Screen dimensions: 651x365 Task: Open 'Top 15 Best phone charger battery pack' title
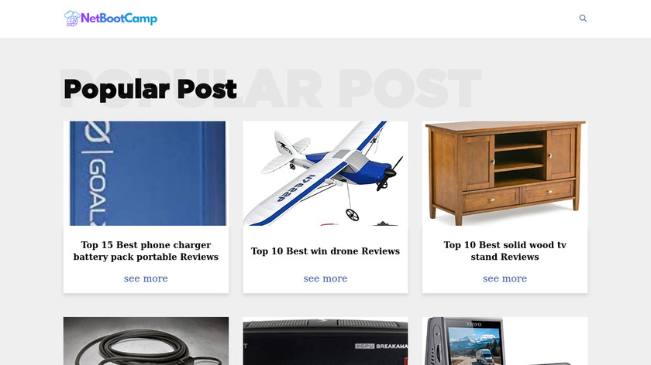tap(146, 251)
